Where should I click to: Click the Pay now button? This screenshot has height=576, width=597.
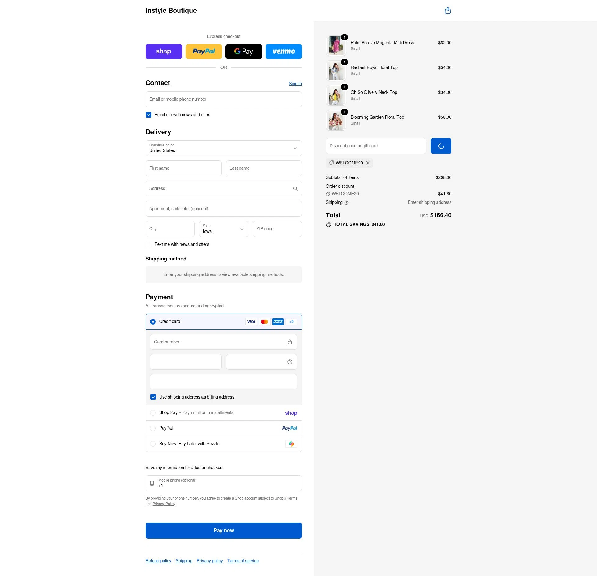(x=224, y=531)
